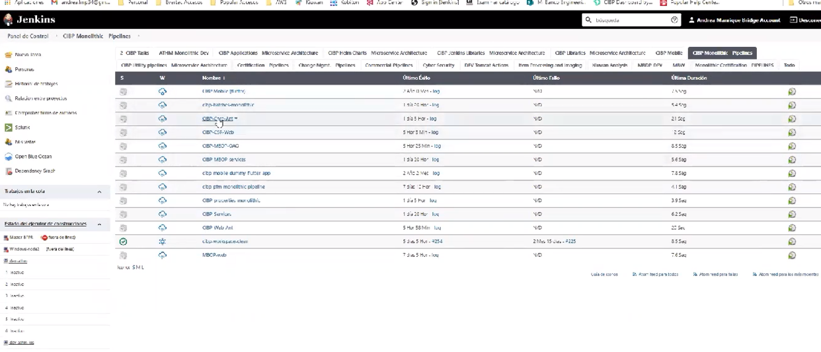Schedule a build for cibp mobile dummy flutter app

pos(792,174)
